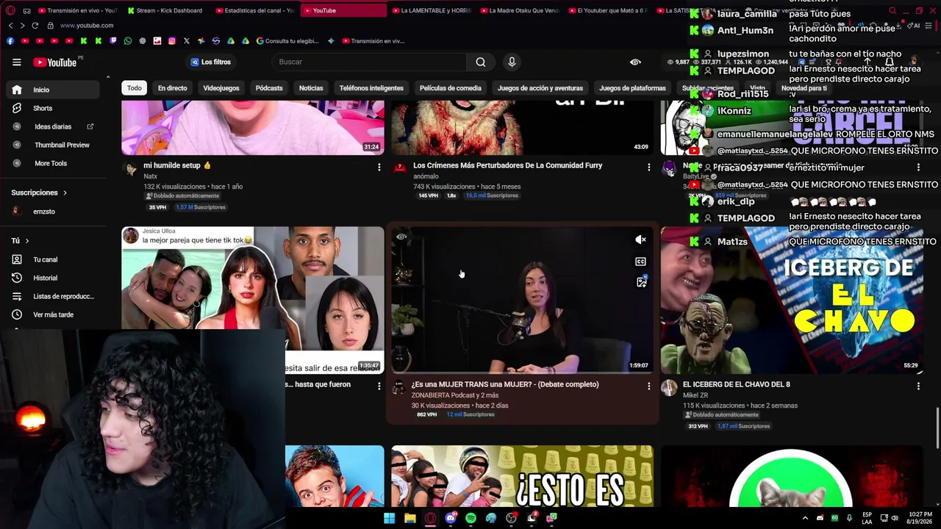Toggle the eye icon on video preview
Viewport: 941px width, 529px height.
pos(401,237)
